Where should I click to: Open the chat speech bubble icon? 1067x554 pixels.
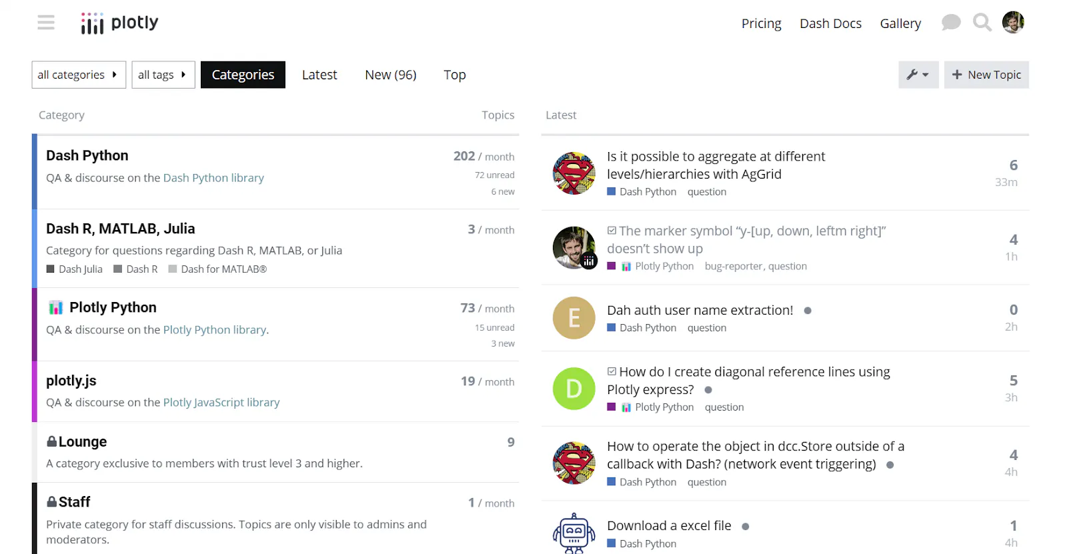click(x=951, y=23)
